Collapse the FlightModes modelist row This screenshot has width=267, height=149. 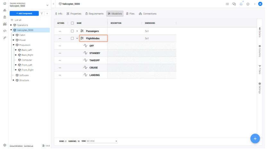coord(78,38)
